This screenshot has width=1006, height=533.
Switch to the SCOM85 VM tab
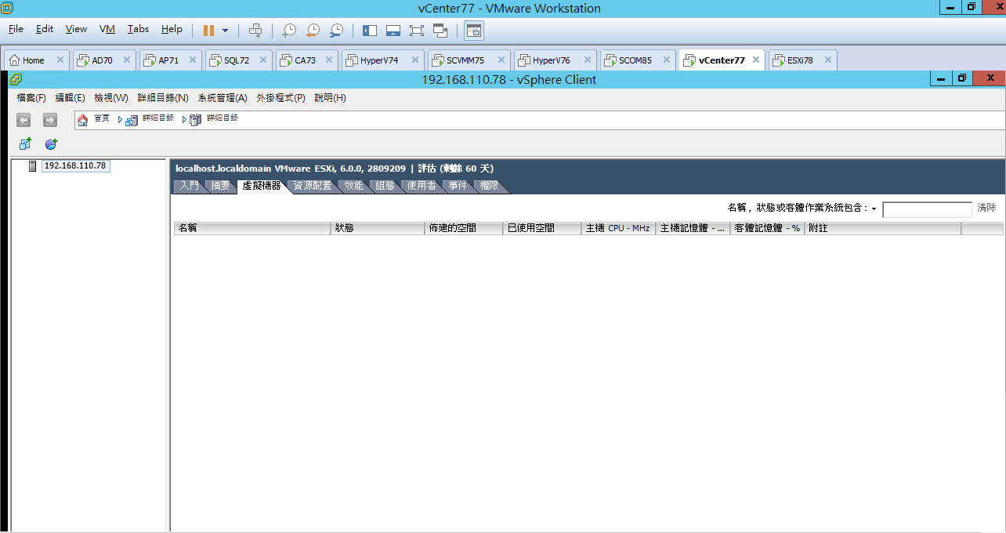coord(635,60)
